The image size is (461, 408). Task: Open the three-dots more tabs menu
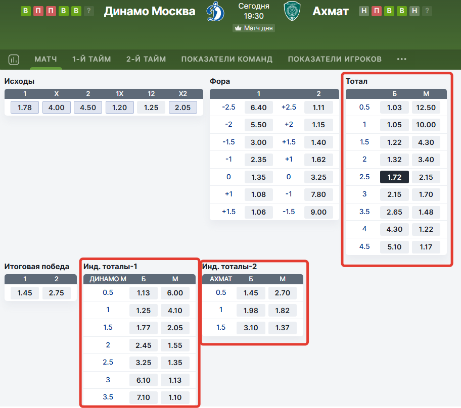click(x=402, y=59)
